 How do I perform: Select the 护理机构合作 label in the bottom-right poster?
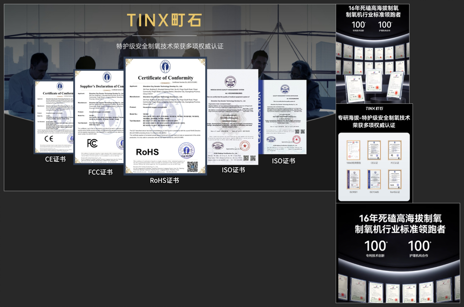point(419,256)
